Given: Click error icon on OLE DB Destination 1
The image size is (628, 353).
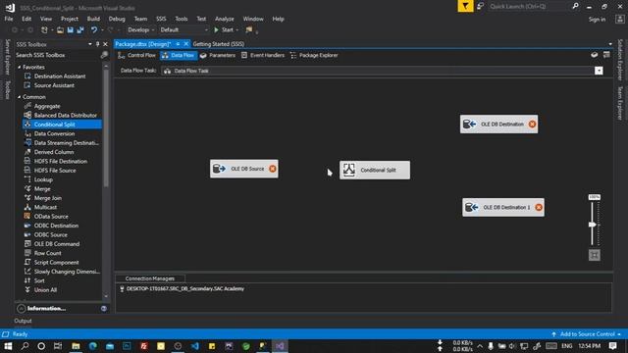Looking at the screenshot, I should (539, 207).
